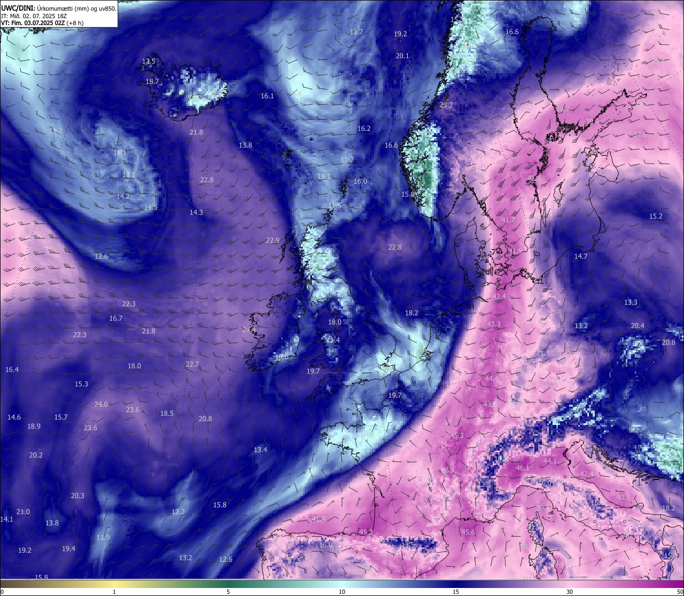Click the 20.1 value in the Norwegian Sea
Screen dimensions: 684x596
[402, 56]
